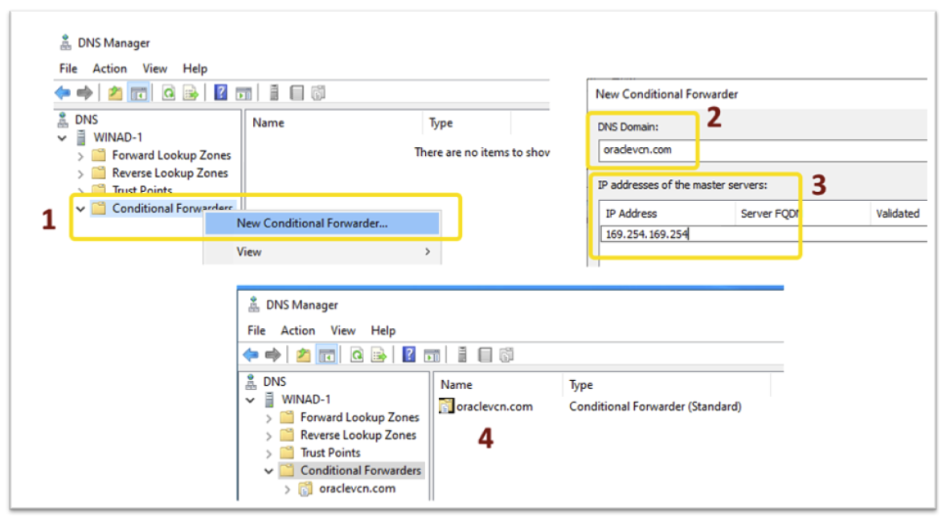Viewport: 942px width, 520px height.
Task: Open the Action menu
Action: tap(110, 68)
